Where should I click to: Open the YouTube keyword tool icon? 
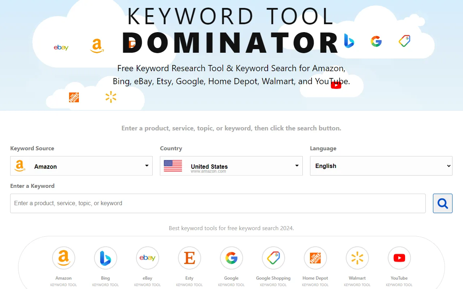(x=399, y=258)
